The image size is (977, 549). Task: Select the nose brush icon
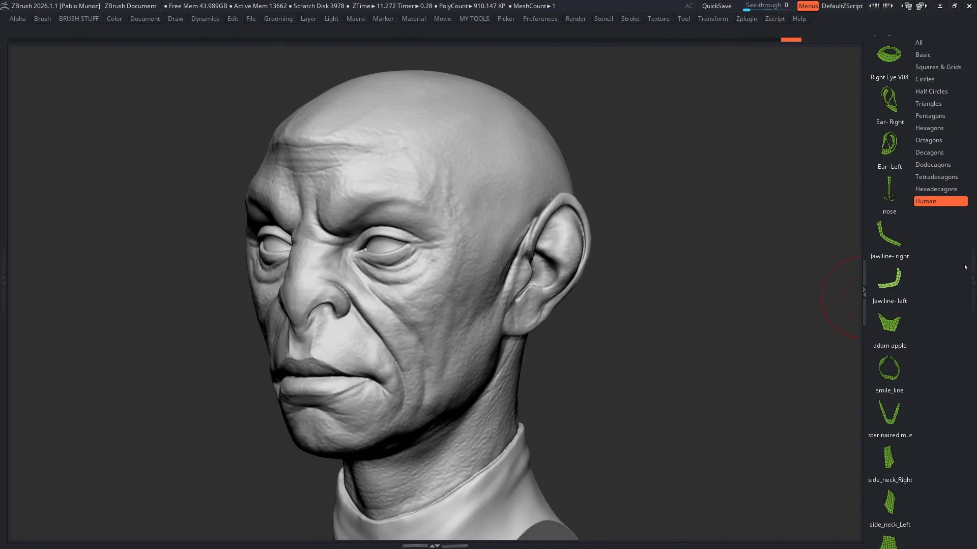pyautogui.click(x=889, y=189)
